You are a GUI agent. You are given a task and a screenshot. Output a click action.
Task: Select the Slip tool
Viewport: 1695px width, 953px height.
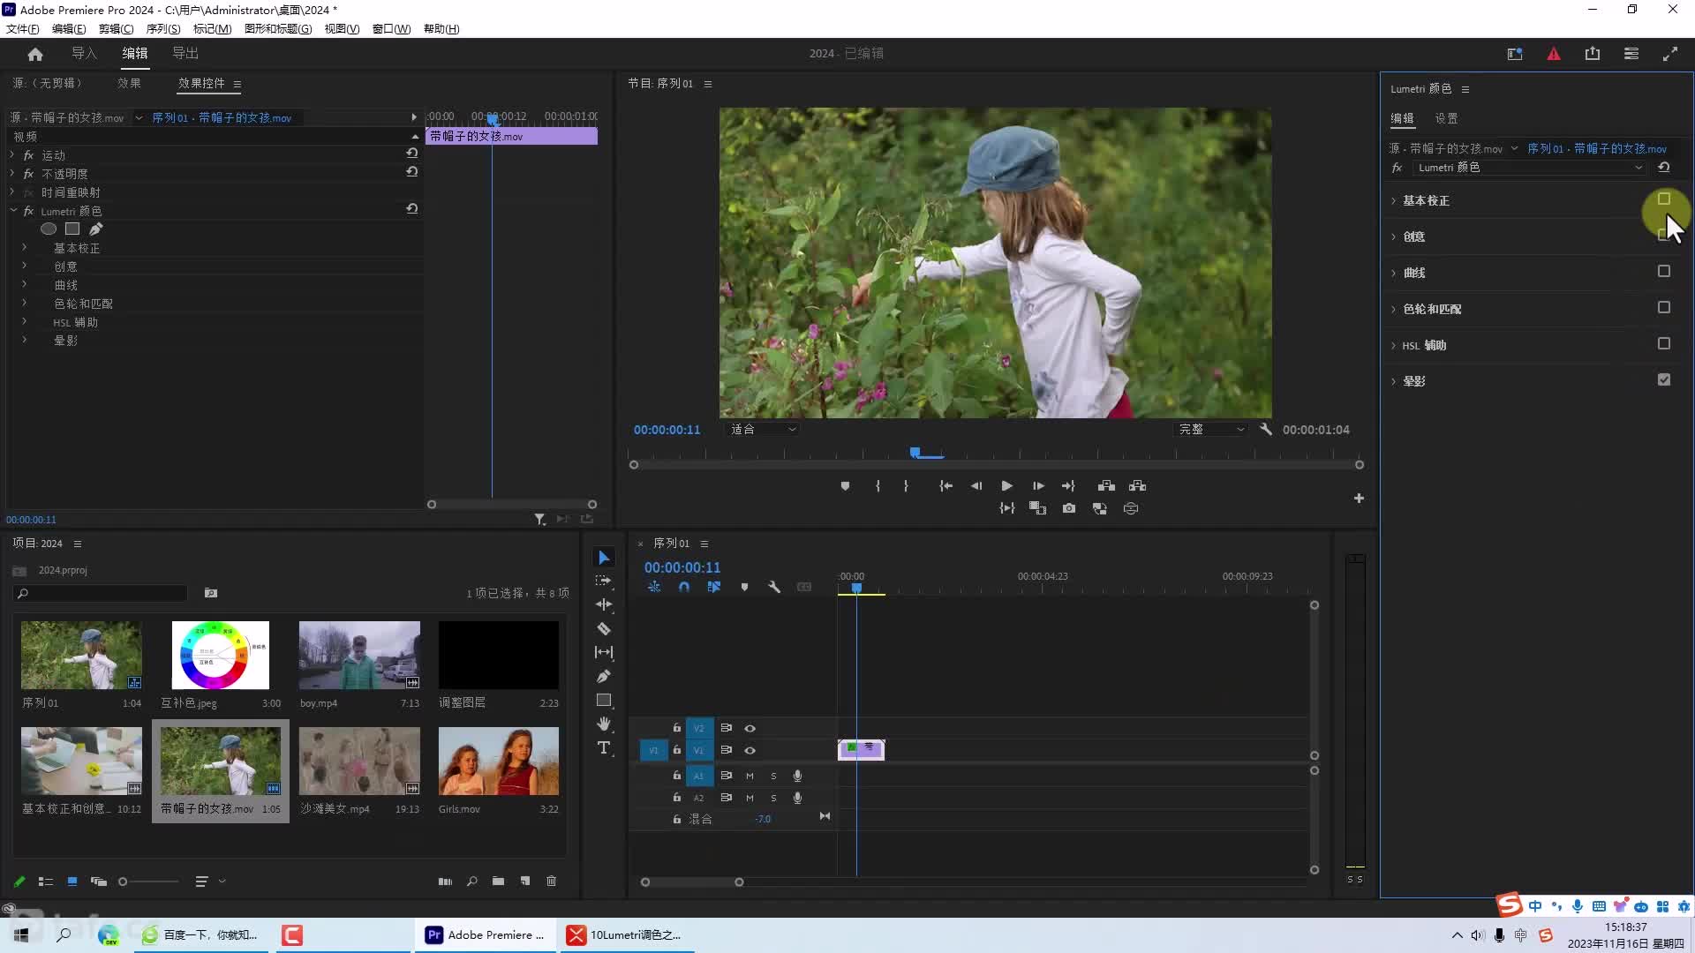click(x=604, y=652)
